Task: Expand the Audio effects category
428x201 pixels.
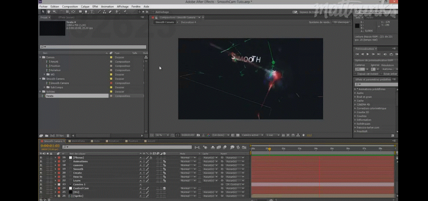Action: point(355,93)
